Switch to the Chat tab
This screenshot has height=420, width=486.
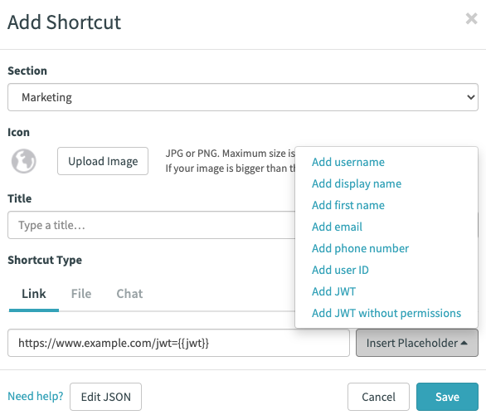tap(129, 294)
